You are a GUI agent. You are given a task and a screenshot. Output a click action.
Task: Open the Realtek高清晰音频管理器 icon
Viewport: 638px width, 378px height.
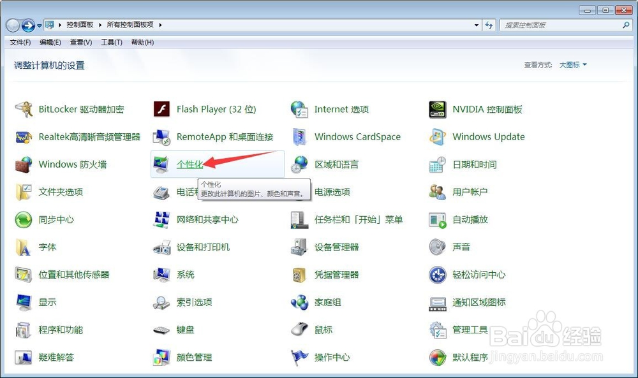(24, 137)
